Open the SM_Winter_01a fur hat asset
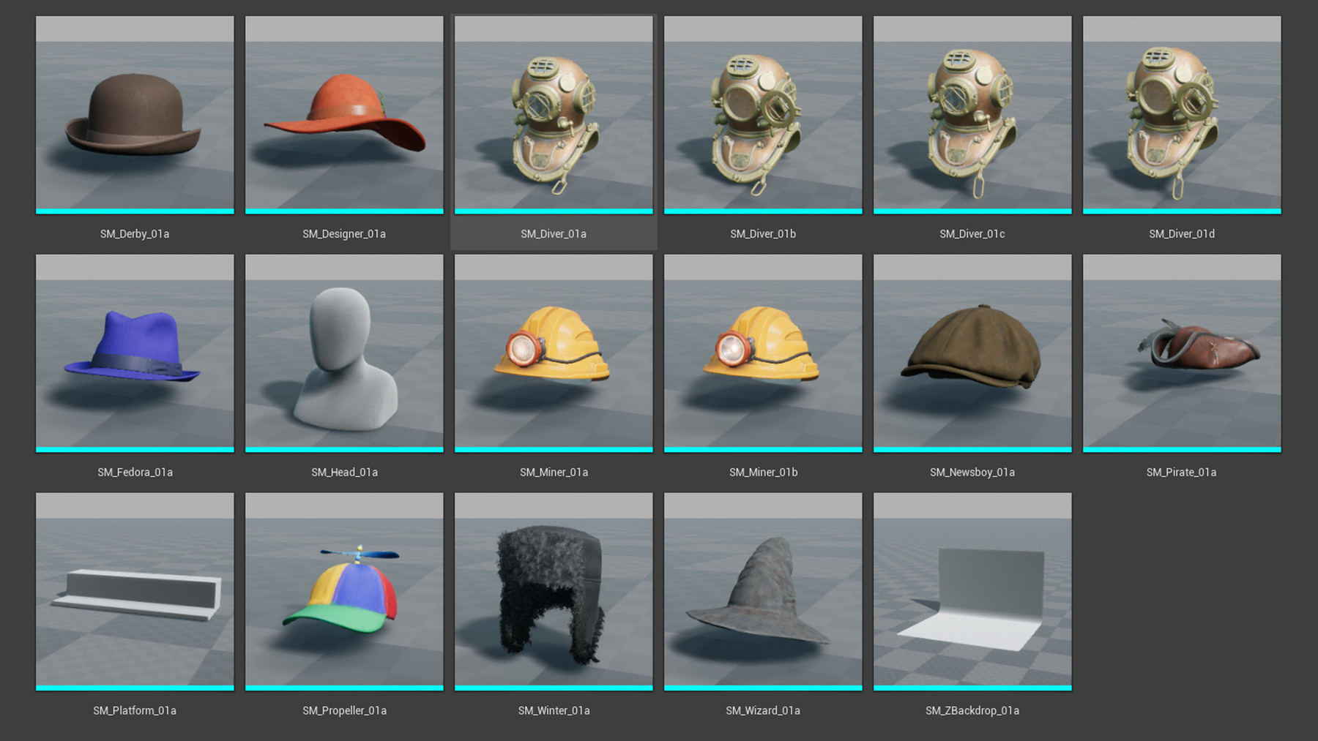Viewport: 1318px width, 741px height. [554, 590]
